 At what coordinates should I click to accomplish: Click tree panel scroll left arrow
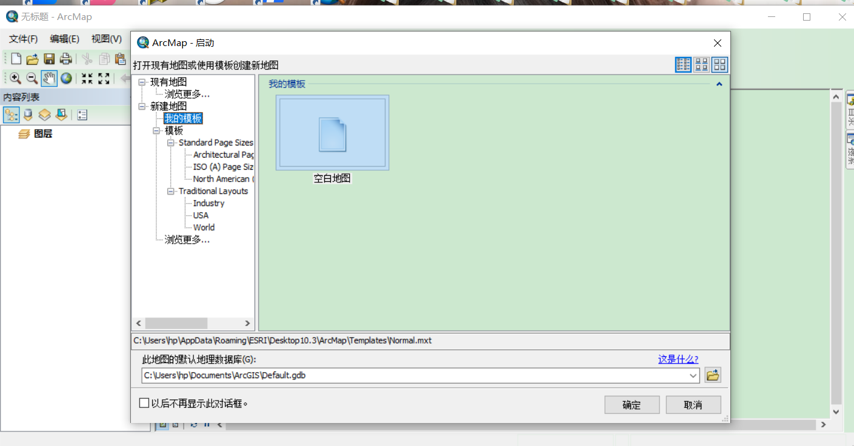[x=139, y=324]
